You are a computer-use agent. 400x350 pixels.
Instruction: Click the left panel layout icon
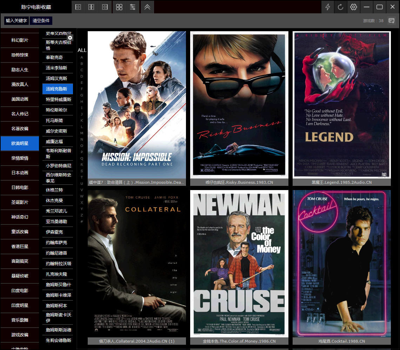78,7
